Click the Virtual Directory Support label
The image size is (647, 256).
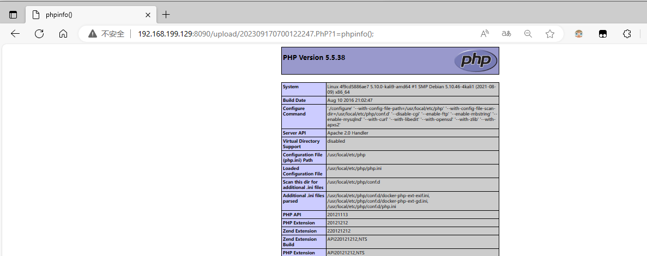304,144
